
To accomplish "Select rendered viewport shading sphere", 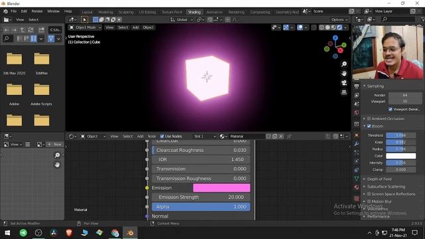I will [x=339, y=27].
